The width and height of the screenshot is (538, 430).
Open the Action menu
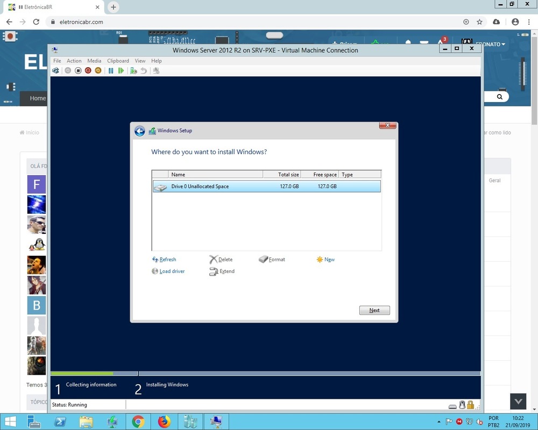point(74,61)
